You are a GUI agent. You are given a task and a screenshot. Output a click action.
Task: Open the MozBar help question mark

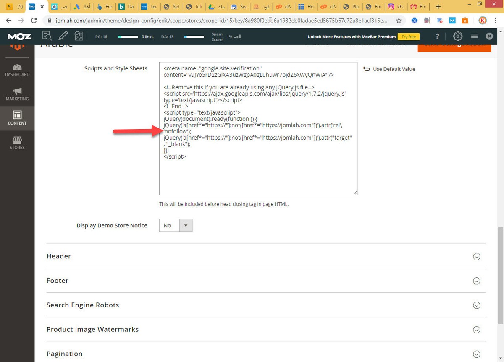point(438,36)
